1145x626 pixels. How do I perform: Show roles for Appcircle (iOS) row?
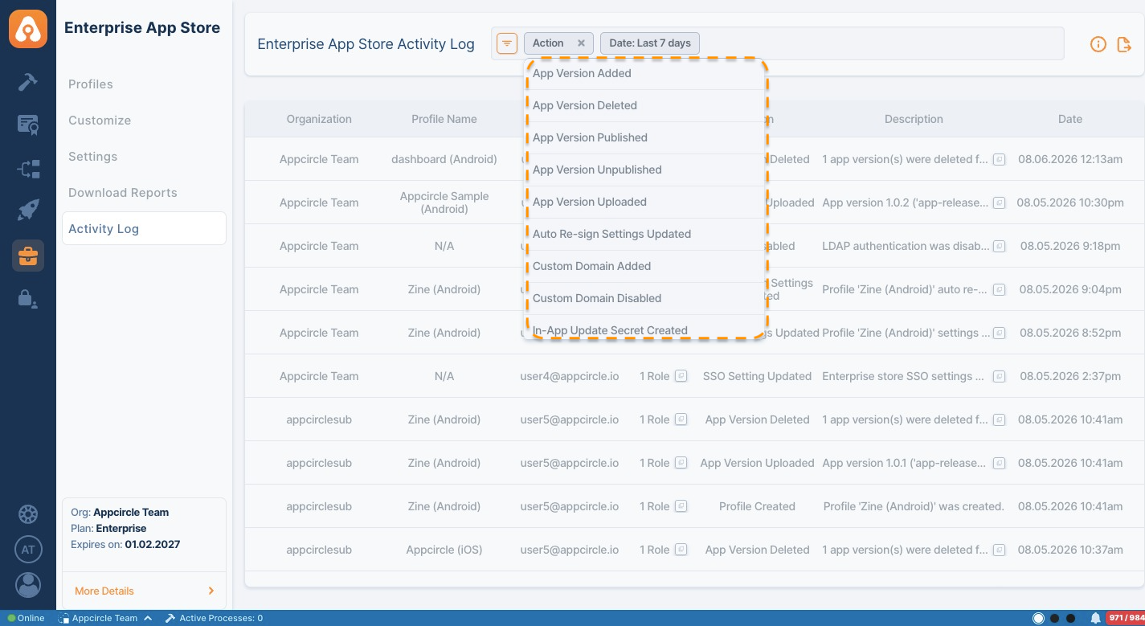681,550
